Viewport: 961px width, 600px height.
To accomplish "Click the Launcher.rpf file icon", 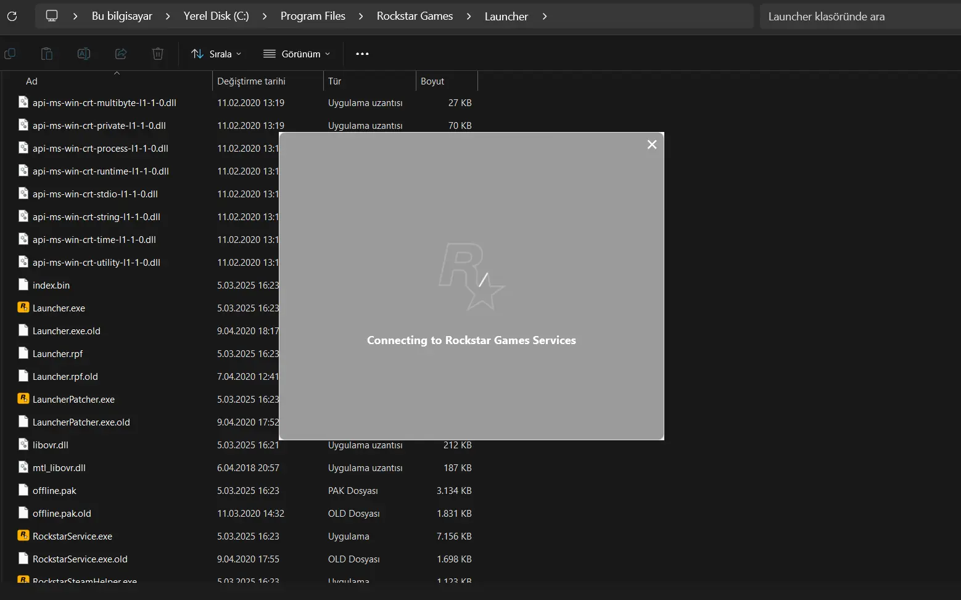I will (23, 353).
